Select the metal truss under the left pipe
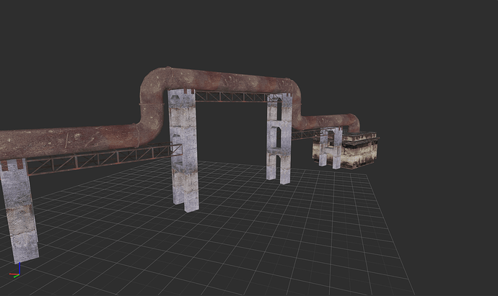 pyautogui.click(x=101, y=160)
